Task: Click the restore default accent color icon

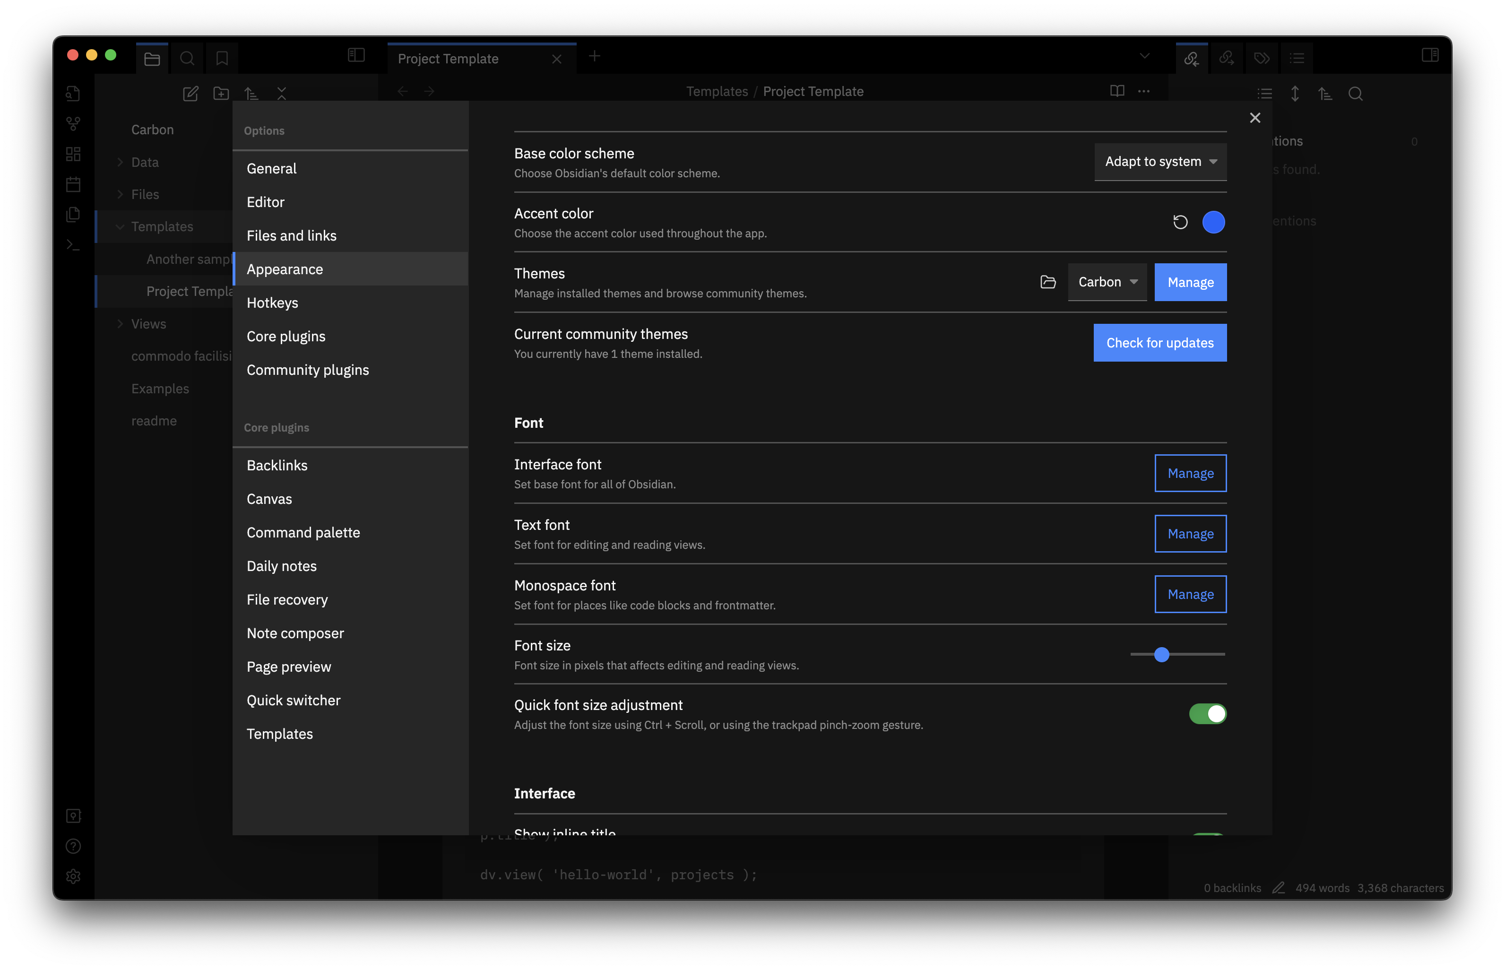Action: click(x=1180, y=222)
